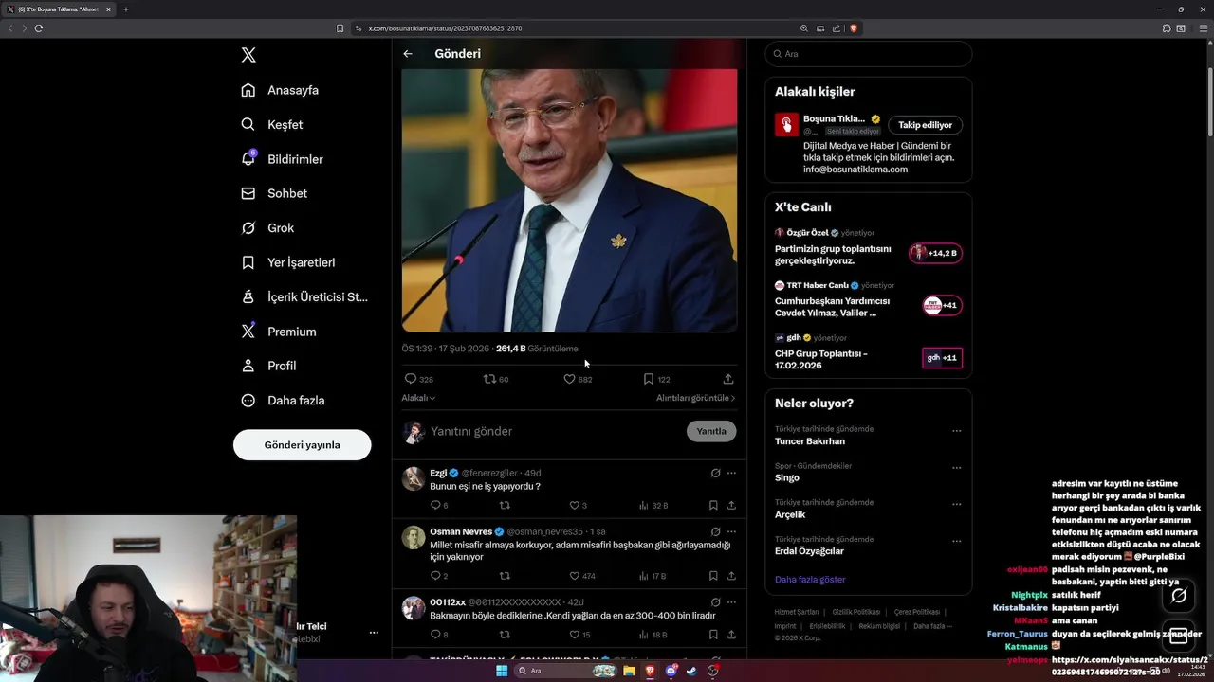
Task: Open more options for Tuncer Bakırhan trend
Action: [x=956, y=431]
